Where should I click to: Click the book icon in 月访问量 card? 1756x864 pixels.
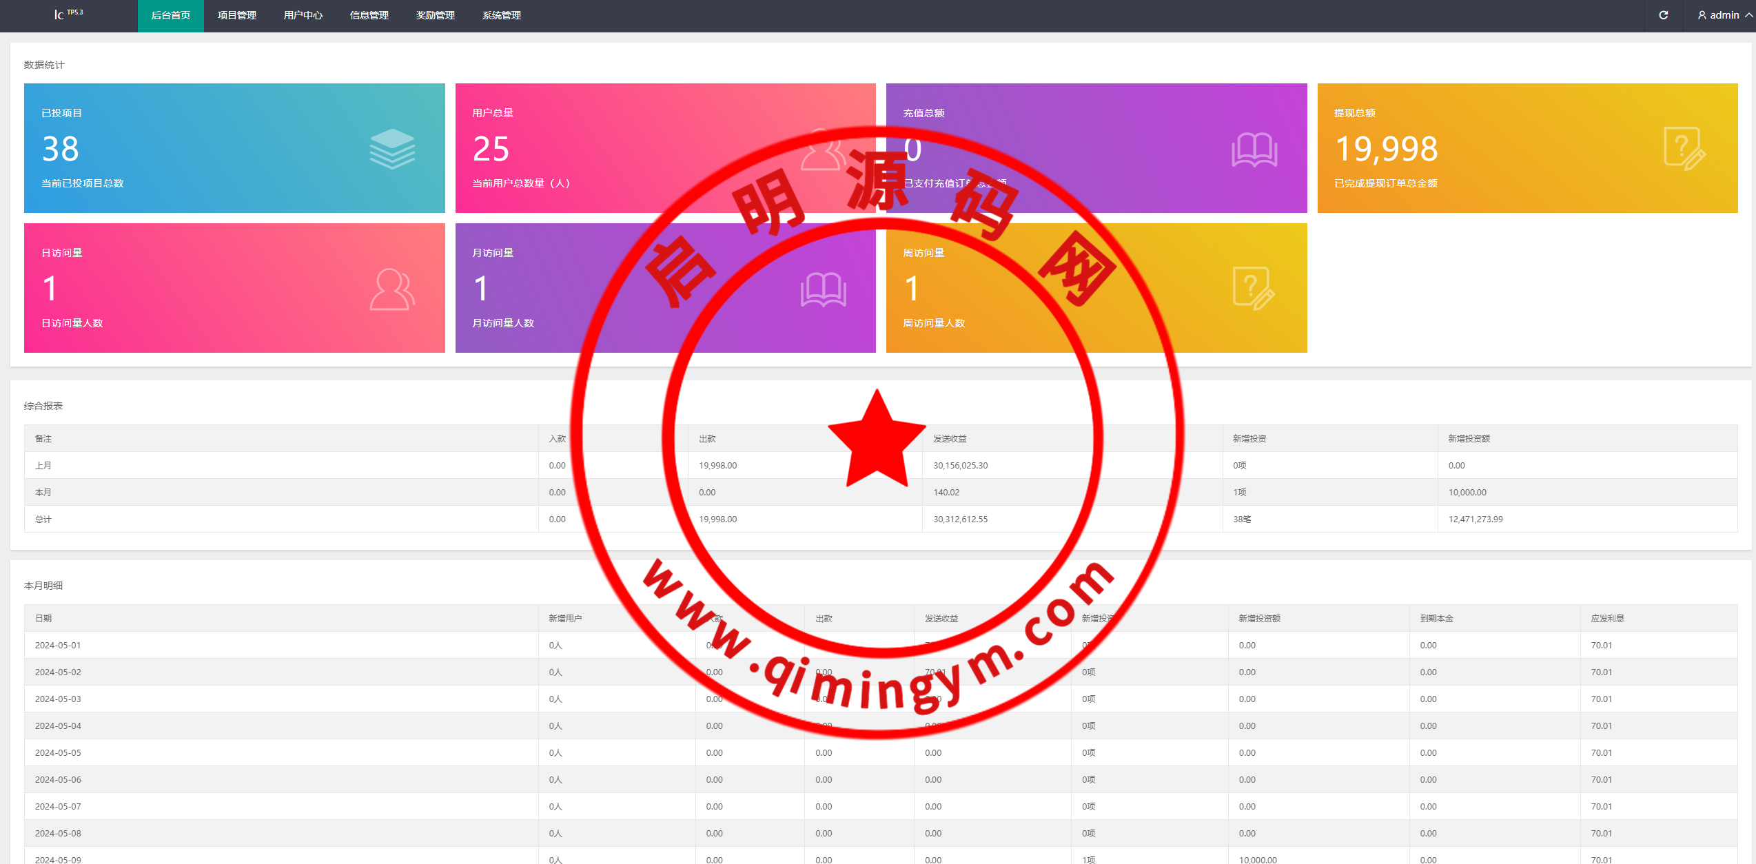tap(823, 289)
